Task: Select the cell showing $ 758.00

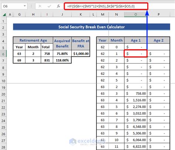Action: tap(135, 93)
